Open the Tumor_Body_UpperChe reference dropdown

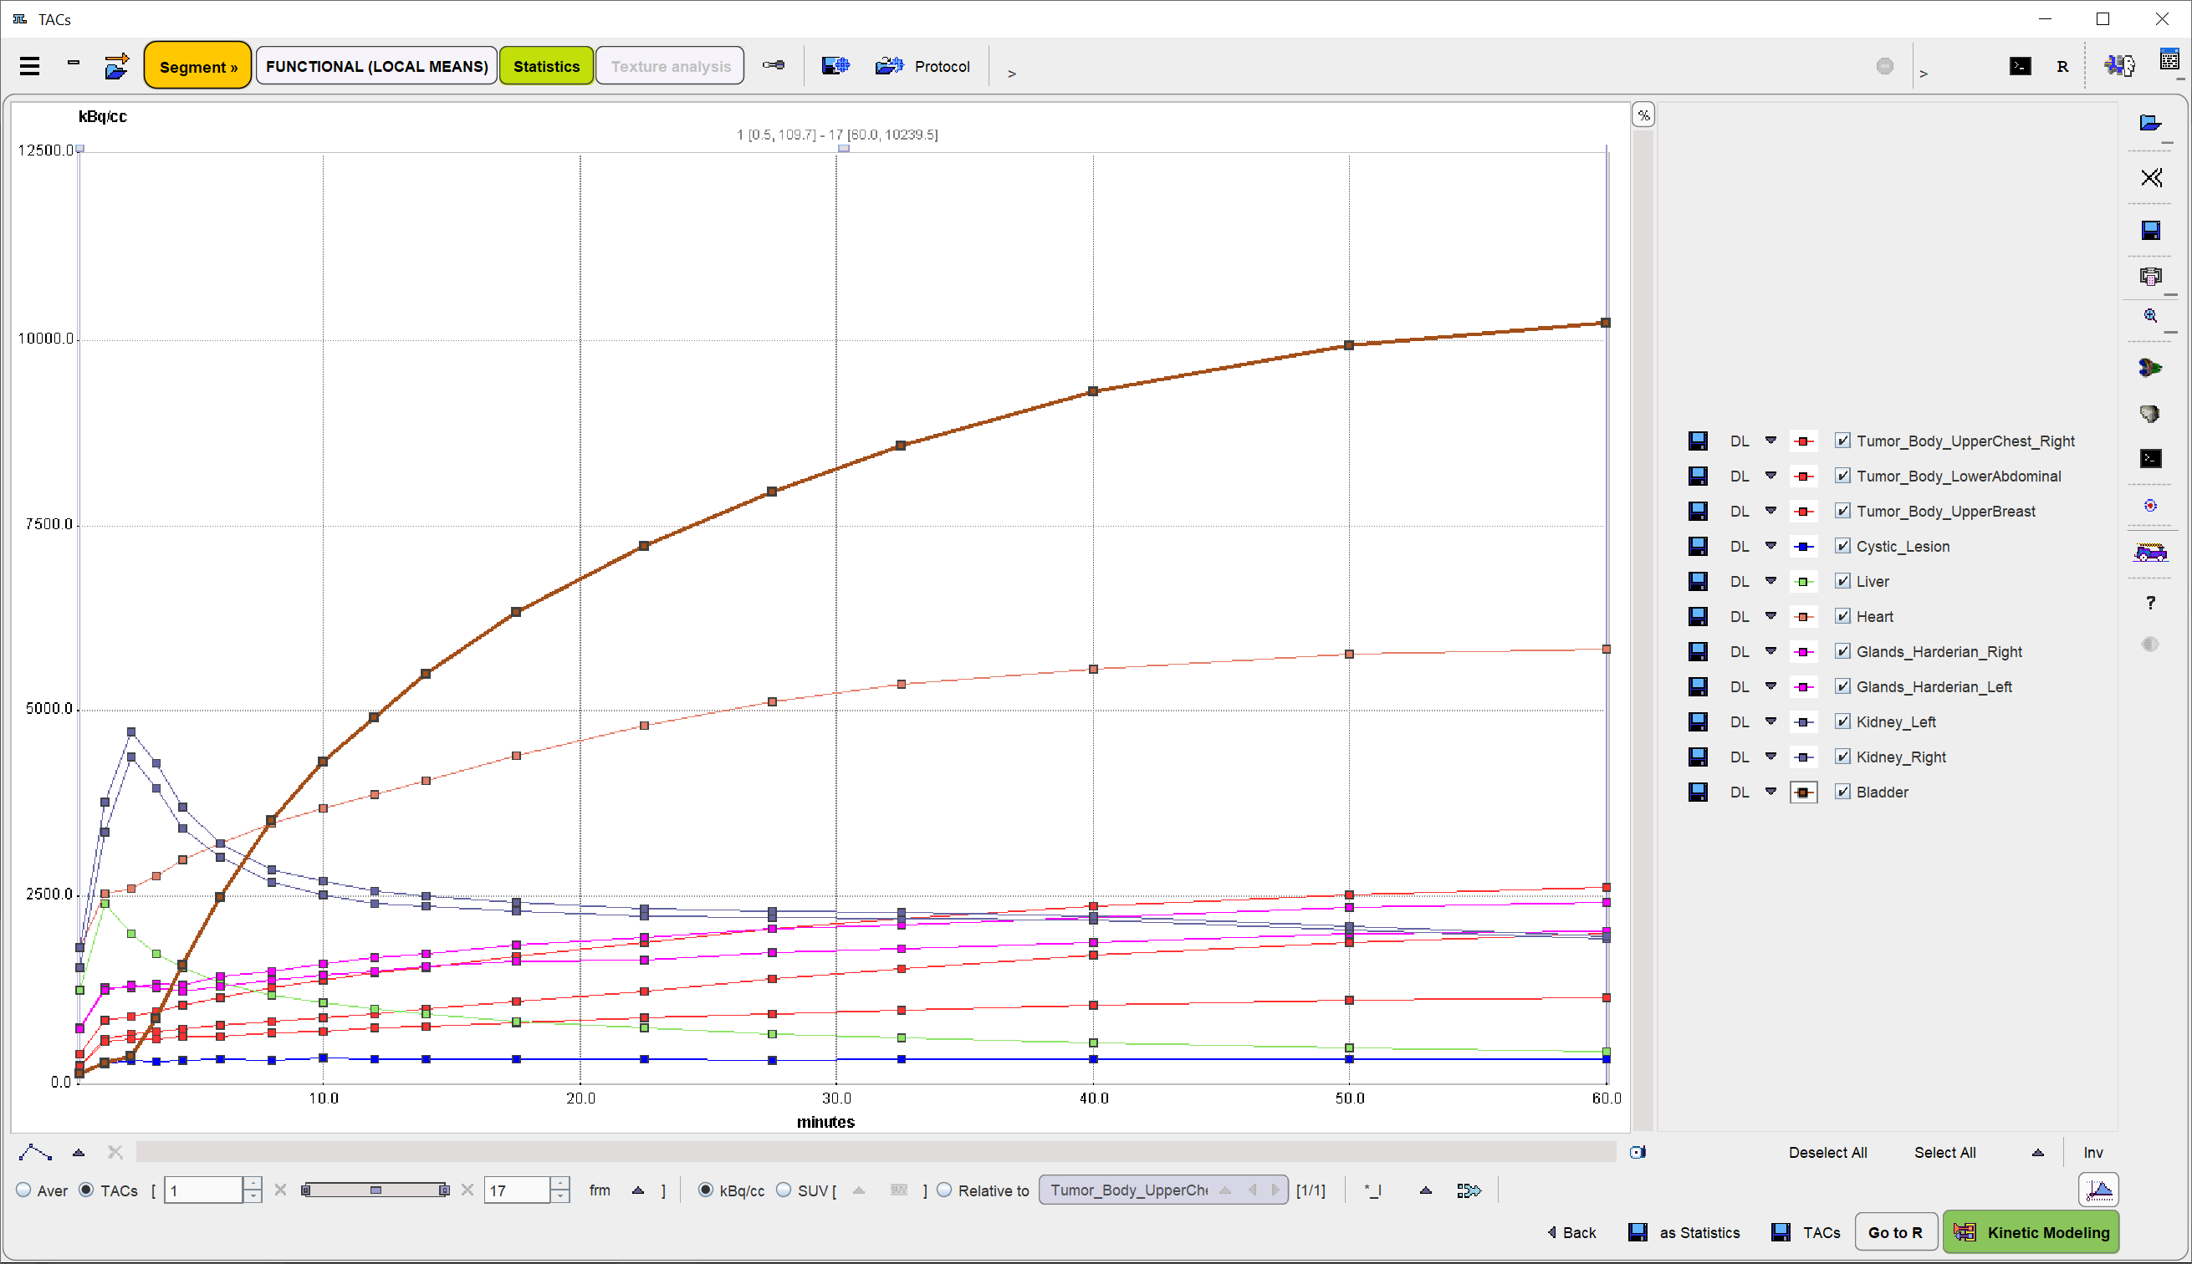[x=1162, y=1190]
